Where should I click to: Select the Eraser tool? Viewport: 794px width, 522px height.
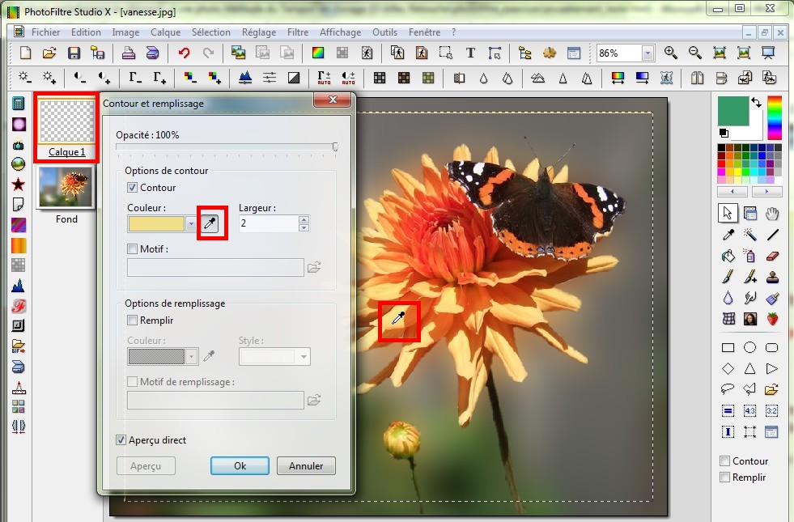pos(772,256)
